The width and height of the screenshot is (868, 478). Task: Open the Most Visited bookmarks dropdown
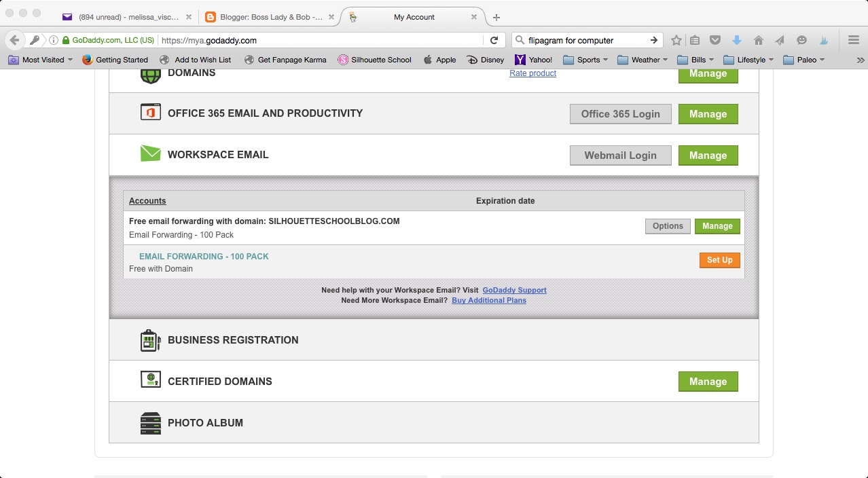click(40, 60)
